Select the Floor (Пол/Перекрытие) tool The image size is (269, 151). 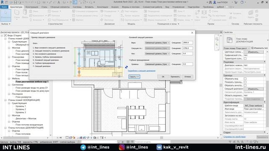coord(59,20)
